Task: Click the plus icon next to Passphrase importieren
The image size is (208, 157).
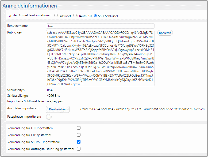Action: [x=49, y=117]
